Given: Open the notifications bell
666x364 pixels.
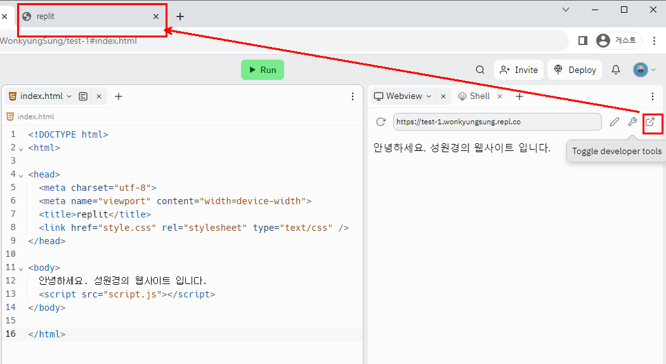Looking at the screenshot, I should point(616,70).
